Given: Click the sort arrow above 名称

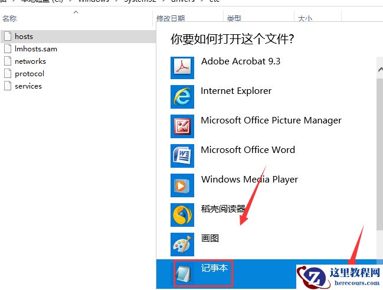Looking at the screenshot, I should 76,12.
